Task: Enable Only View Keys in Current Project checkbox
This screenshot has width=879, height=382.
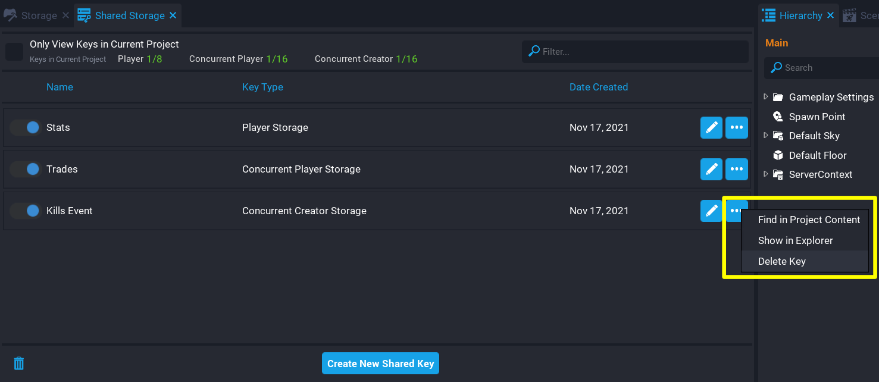Action: (x=14, y=52)
